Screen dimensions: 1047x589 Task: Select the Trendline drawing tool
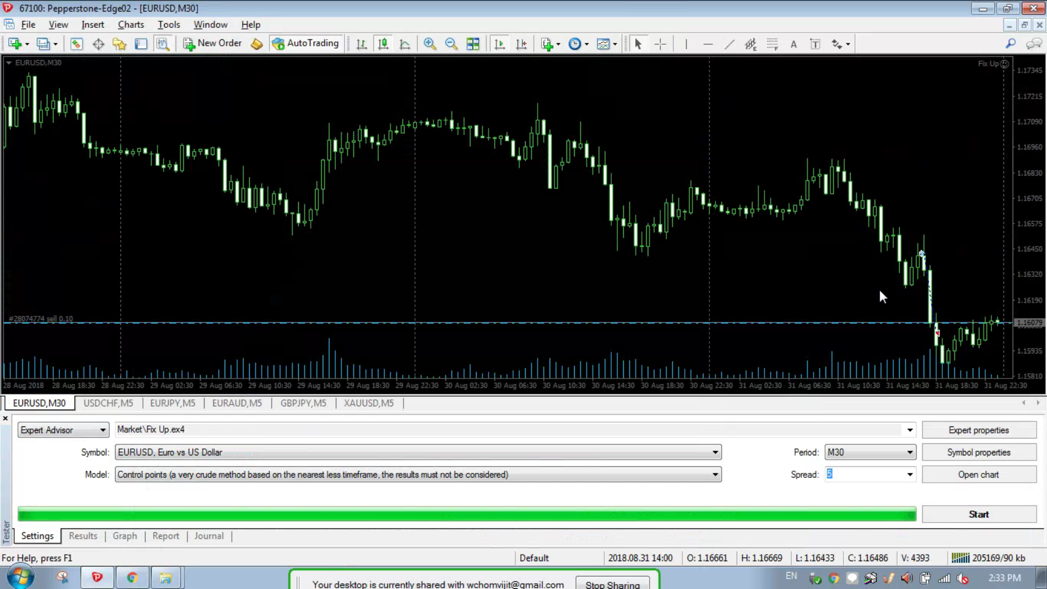pos(729,44)
